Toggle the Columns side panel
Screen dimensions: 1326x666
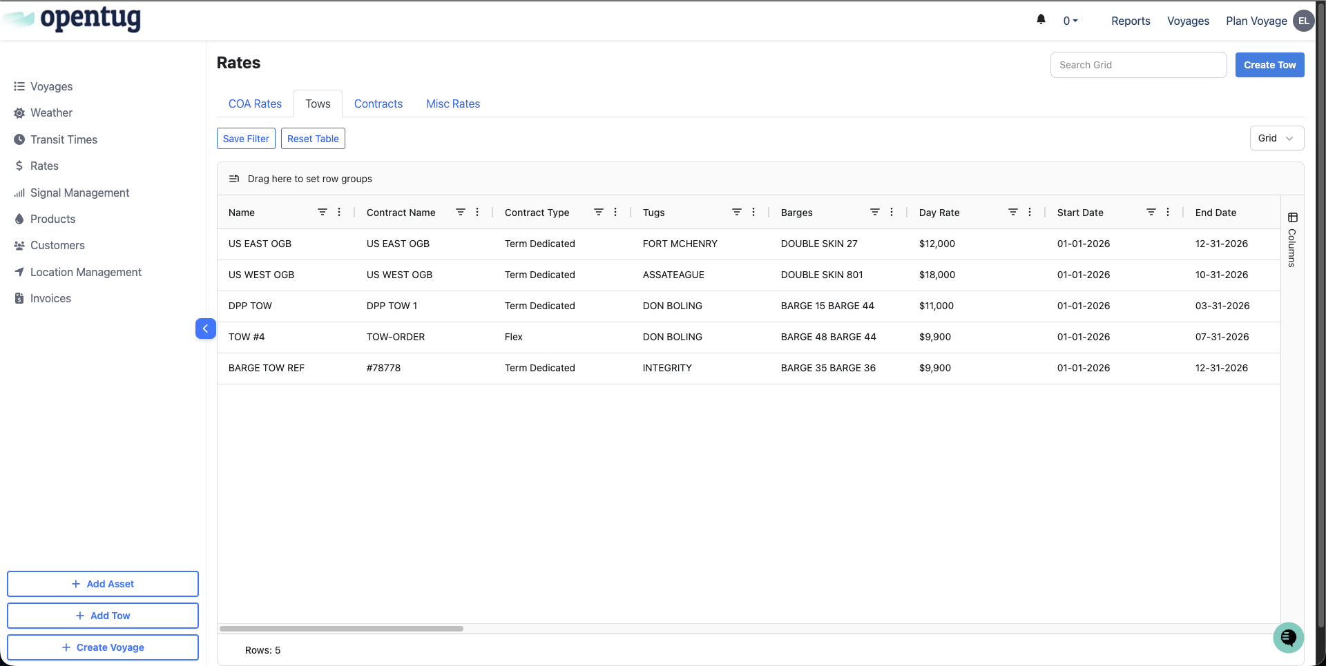point(1292,239)
